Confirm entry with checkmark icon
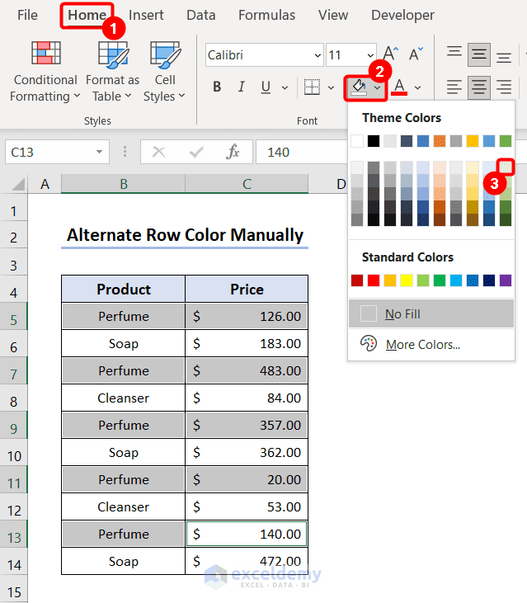The height and width of the screenshot is (603, 527). pos(196,152)
